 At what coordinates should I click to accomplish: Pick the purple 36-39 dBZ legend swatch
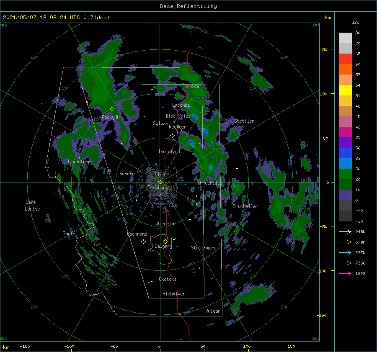[345, 143]
